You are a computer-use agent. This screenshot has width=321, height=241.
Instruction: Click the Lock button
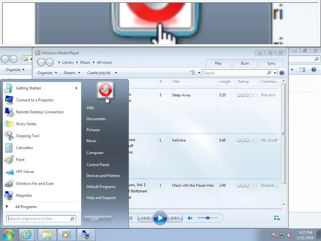(94, 219)
